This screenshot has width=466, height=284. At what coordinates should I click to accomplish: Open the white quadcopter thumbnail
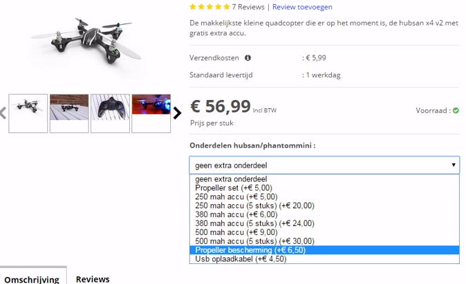point(28,113)
